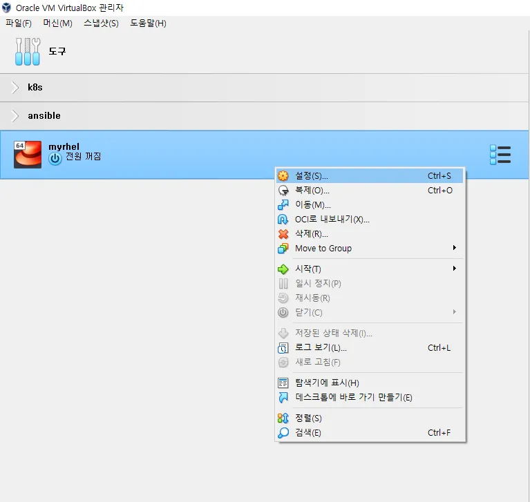Viewport: 530px width, 502px height.
Task: Click 저장된 상태 삭제(I) discard entry
Action: coord(370,333)
